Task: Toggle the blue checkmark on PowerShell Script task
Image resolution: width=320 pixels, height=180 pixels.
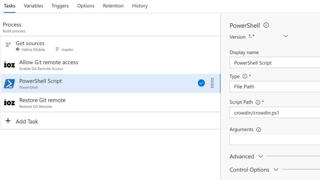Action: [x=201, y=83]
